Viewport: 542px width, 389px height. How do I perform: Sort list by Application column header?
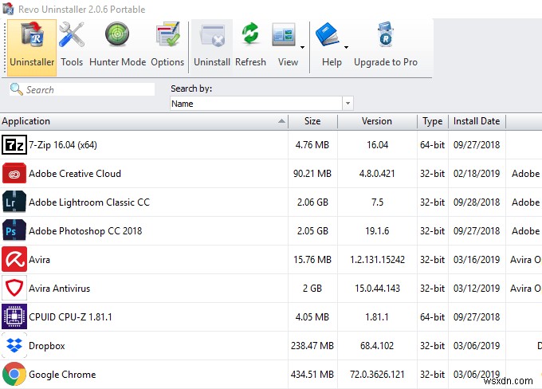click(143, 121)
